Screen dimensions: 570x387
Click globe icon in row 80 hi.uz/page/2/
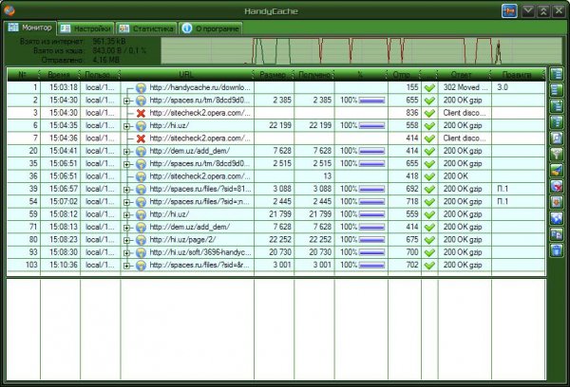point(141,240)
